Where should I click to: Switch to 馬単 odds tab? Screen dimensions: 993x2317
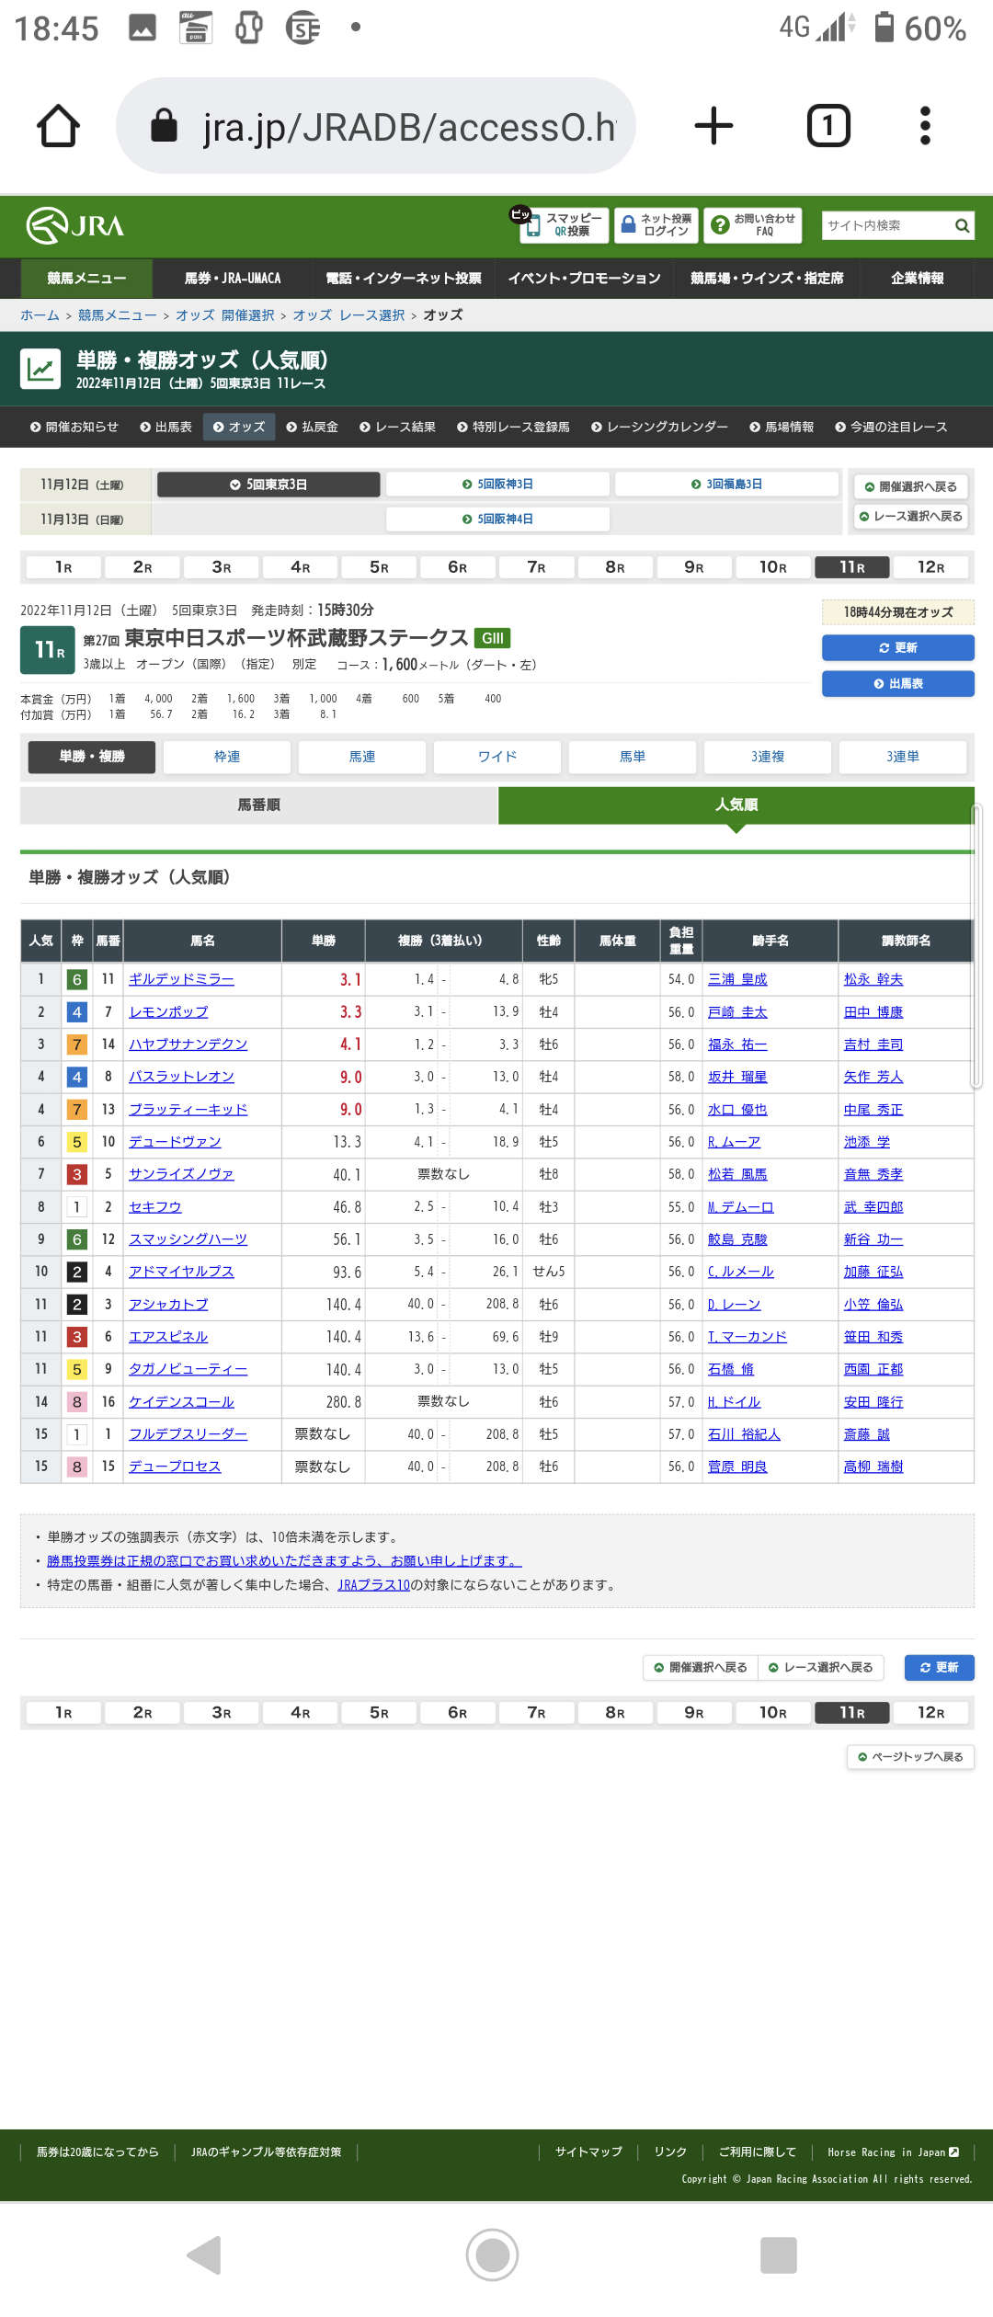[633, 757]
